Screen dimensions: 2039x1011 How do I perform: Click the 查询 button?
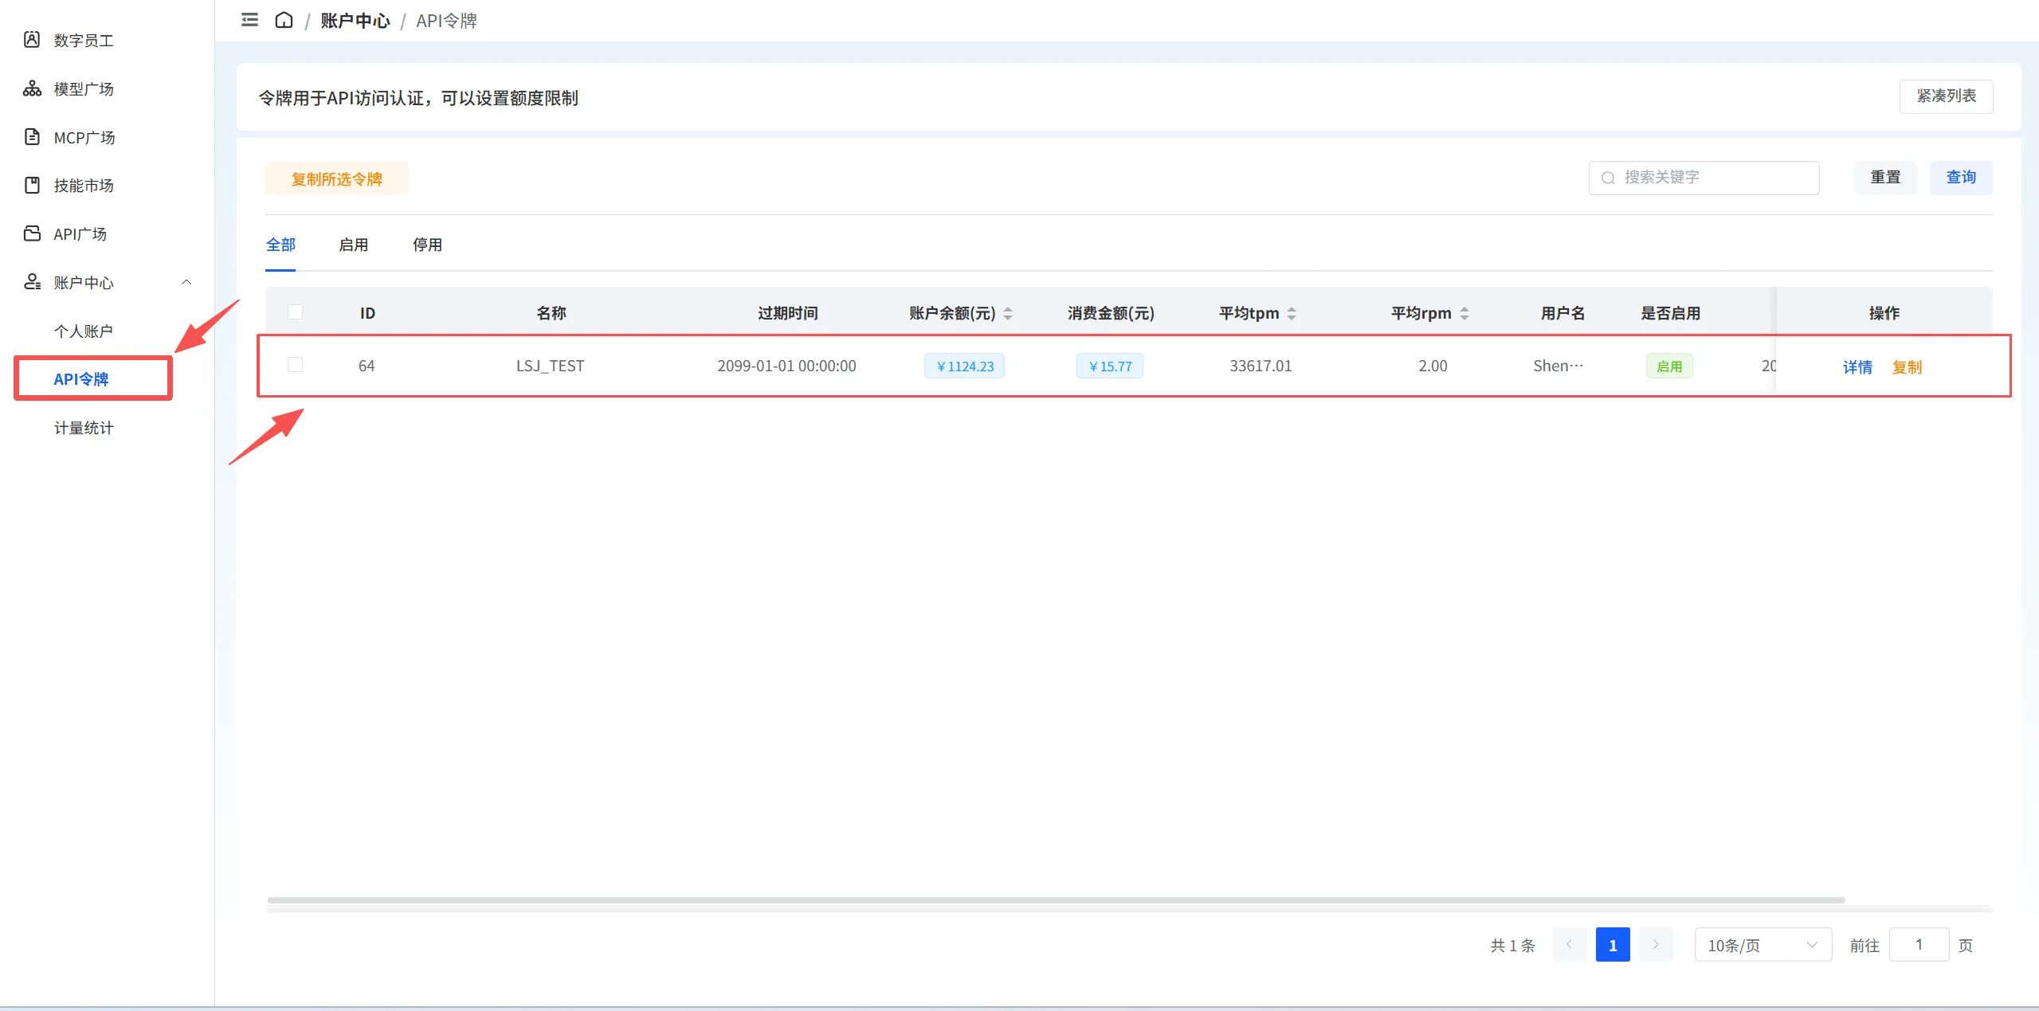1961,178
